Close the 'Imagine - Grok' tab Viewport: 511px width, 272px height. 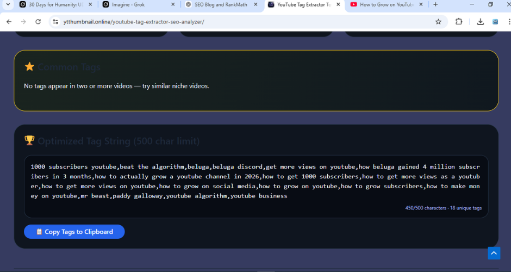coord(173,4)
